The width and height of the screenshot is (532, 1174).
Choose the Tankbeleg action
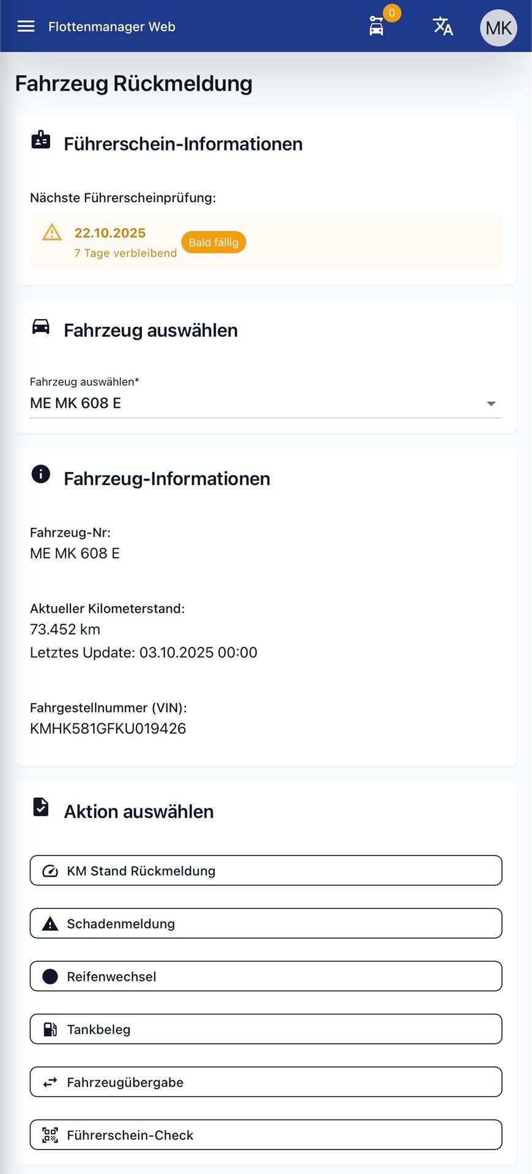[x=266, y=1029]
